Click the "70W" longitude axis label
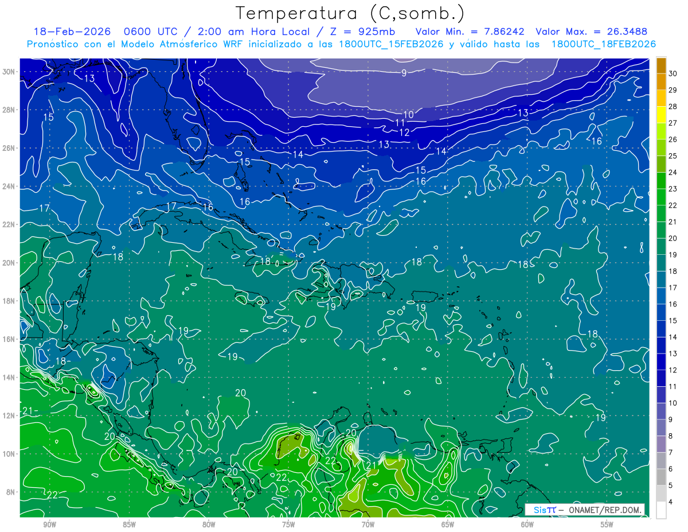This screenshot has height=532, width=688. click(368, 524)
